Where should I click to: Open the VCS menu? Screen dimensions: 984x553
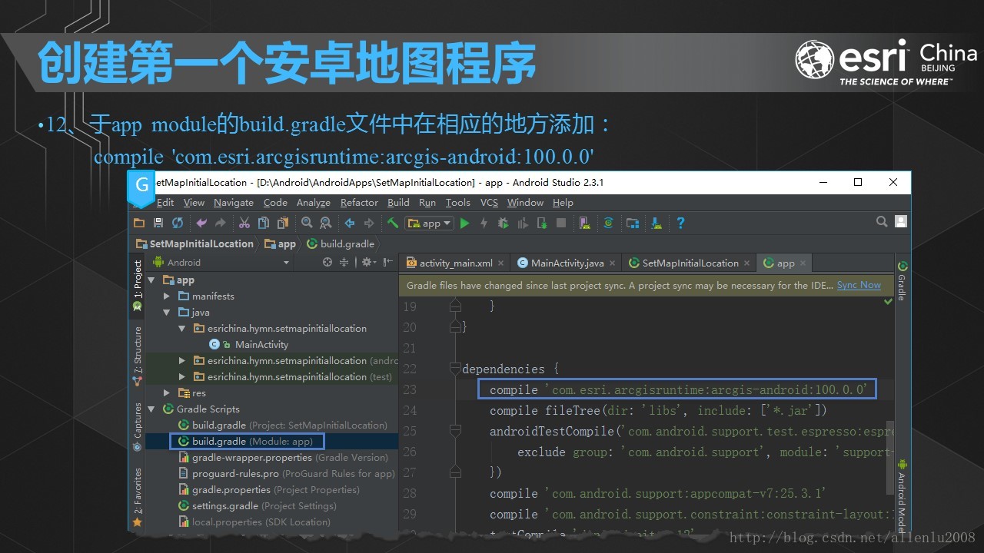(489, 203)
